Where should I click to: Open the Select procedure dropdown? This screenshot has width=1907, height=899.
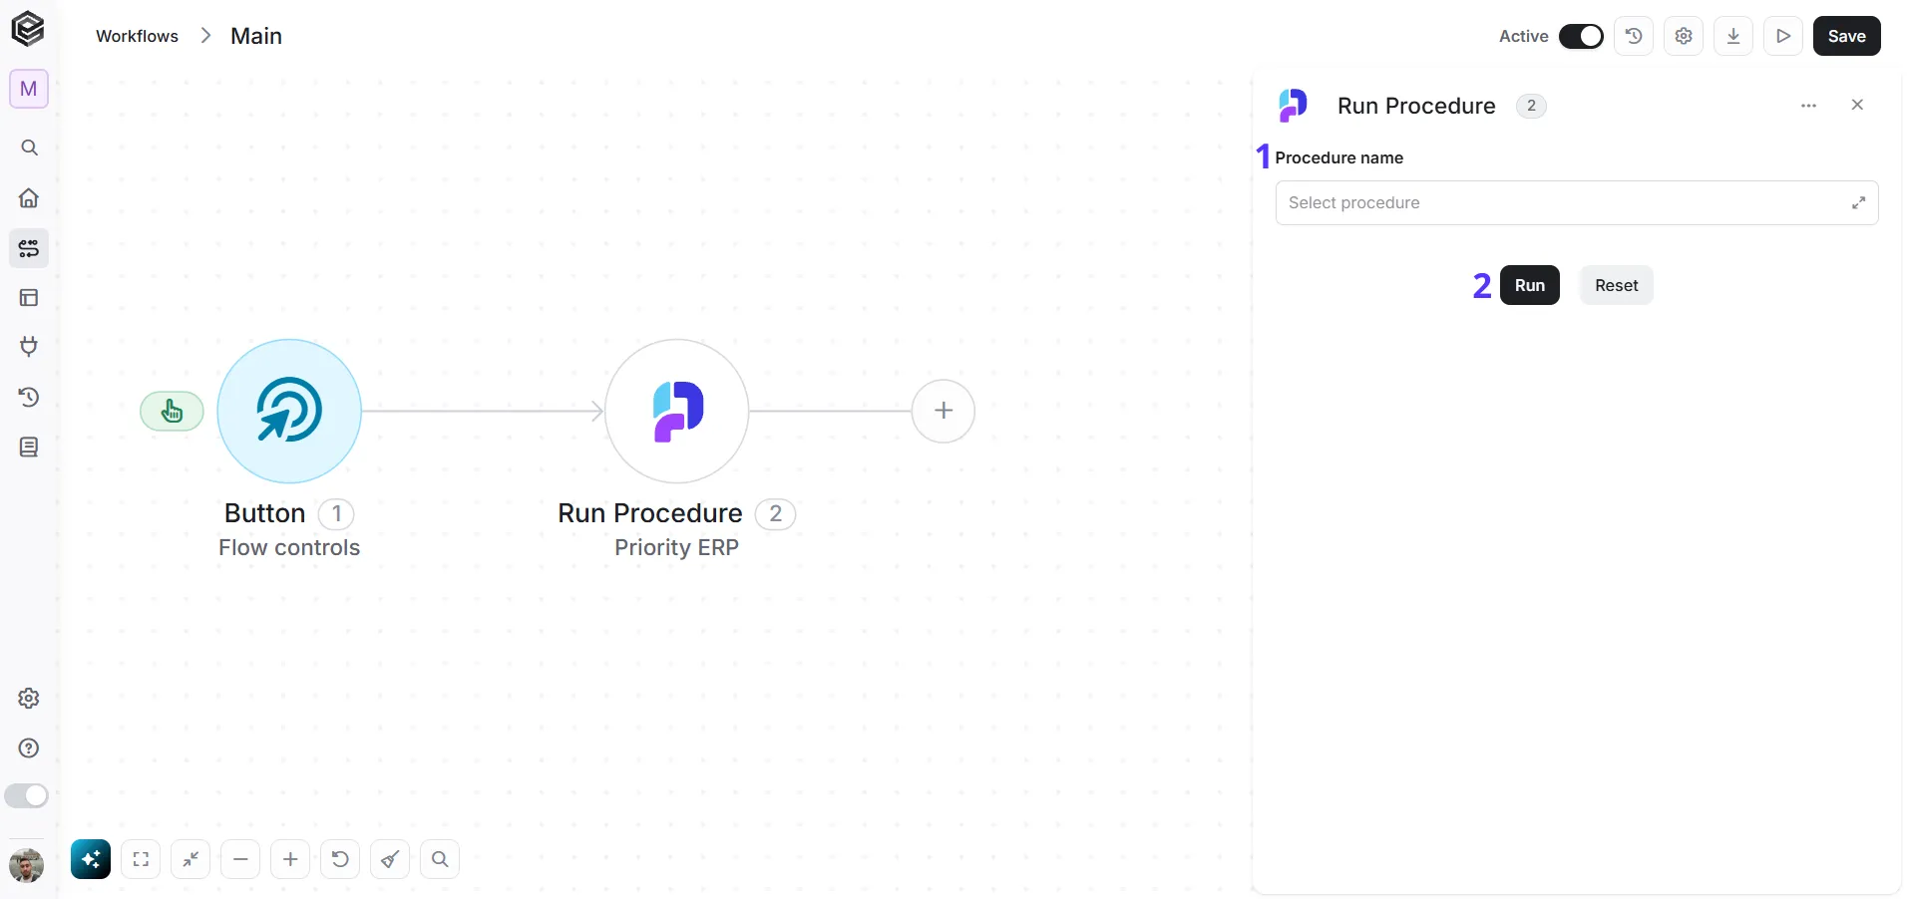pyautogui.click(x=1577, y=202)
